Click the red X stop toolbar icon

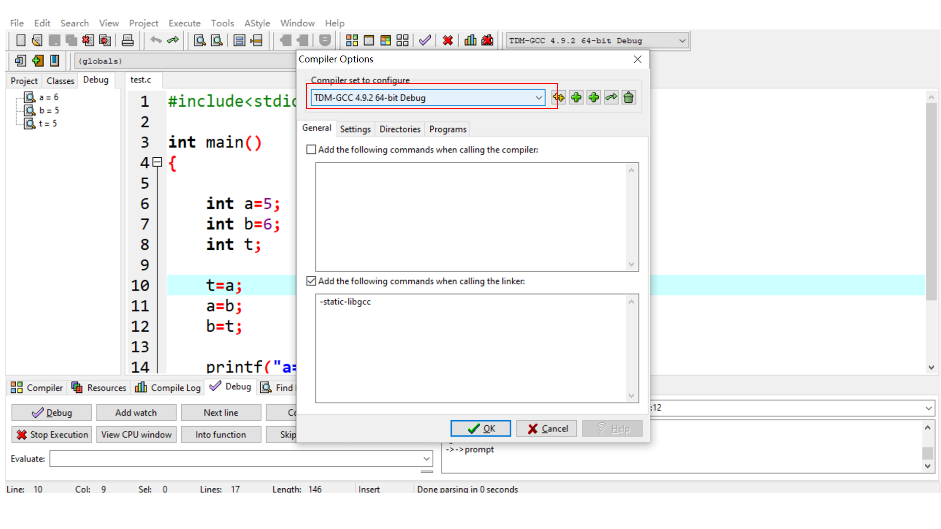pos(447,41)
